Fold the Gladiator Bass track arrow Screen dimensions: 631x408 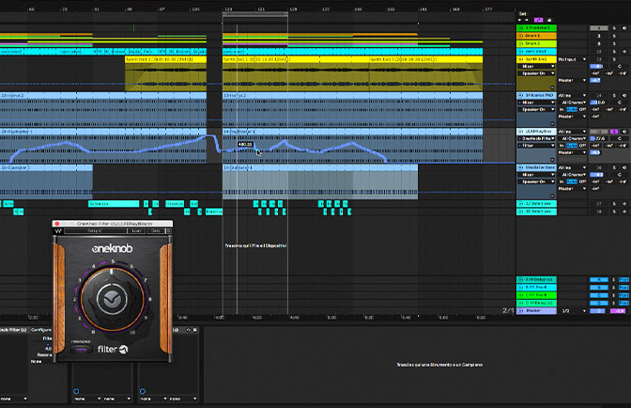point(520,167)
